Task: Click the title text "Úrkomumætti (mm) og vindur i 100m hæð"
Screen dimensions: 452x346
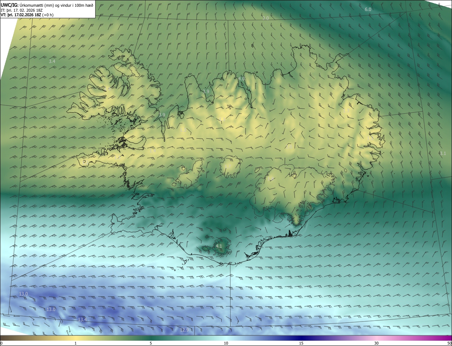Action: (x=56, y=5)
